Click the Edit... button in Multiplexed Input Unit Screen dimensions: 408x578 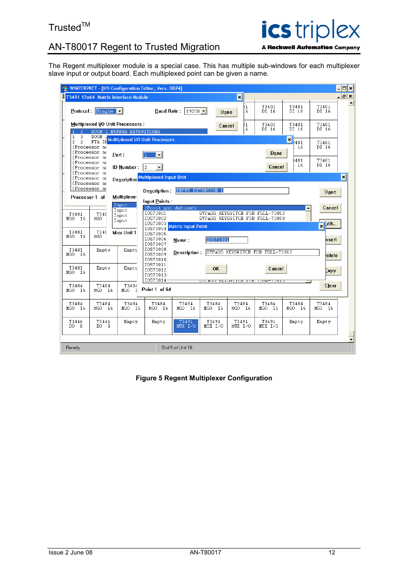(333, 224)
